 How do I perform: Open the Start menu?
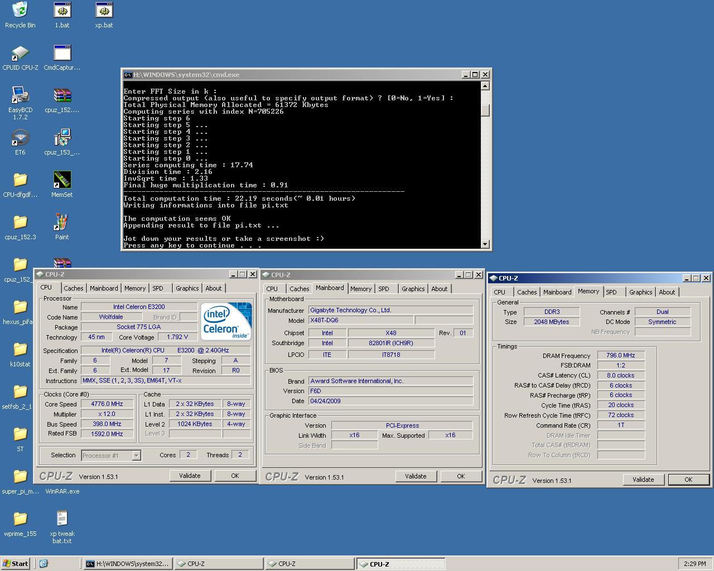coord(16,564)
